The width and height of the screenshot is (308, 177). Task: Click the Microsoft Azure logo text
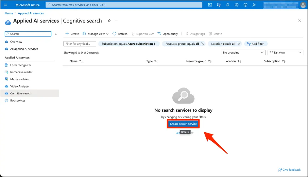tap(27, 5)
